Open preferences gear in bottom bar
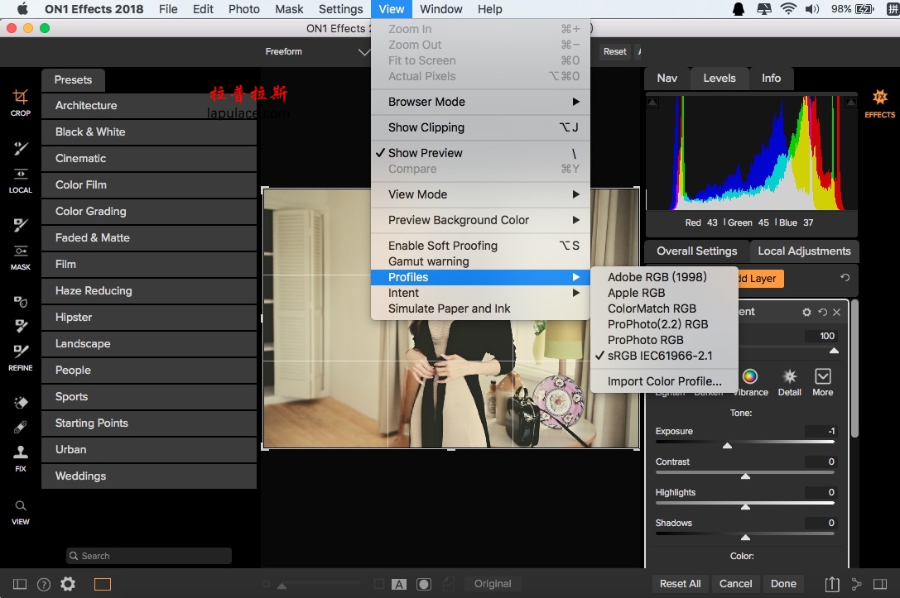 point(68,584)
